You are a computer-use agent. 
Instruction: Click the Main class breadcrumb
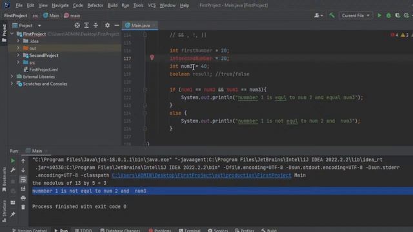pyautogui.click(x=51, y=15)
